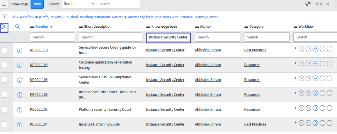
Task: Check the box for row KB0011110
Action: pos(4,50)
